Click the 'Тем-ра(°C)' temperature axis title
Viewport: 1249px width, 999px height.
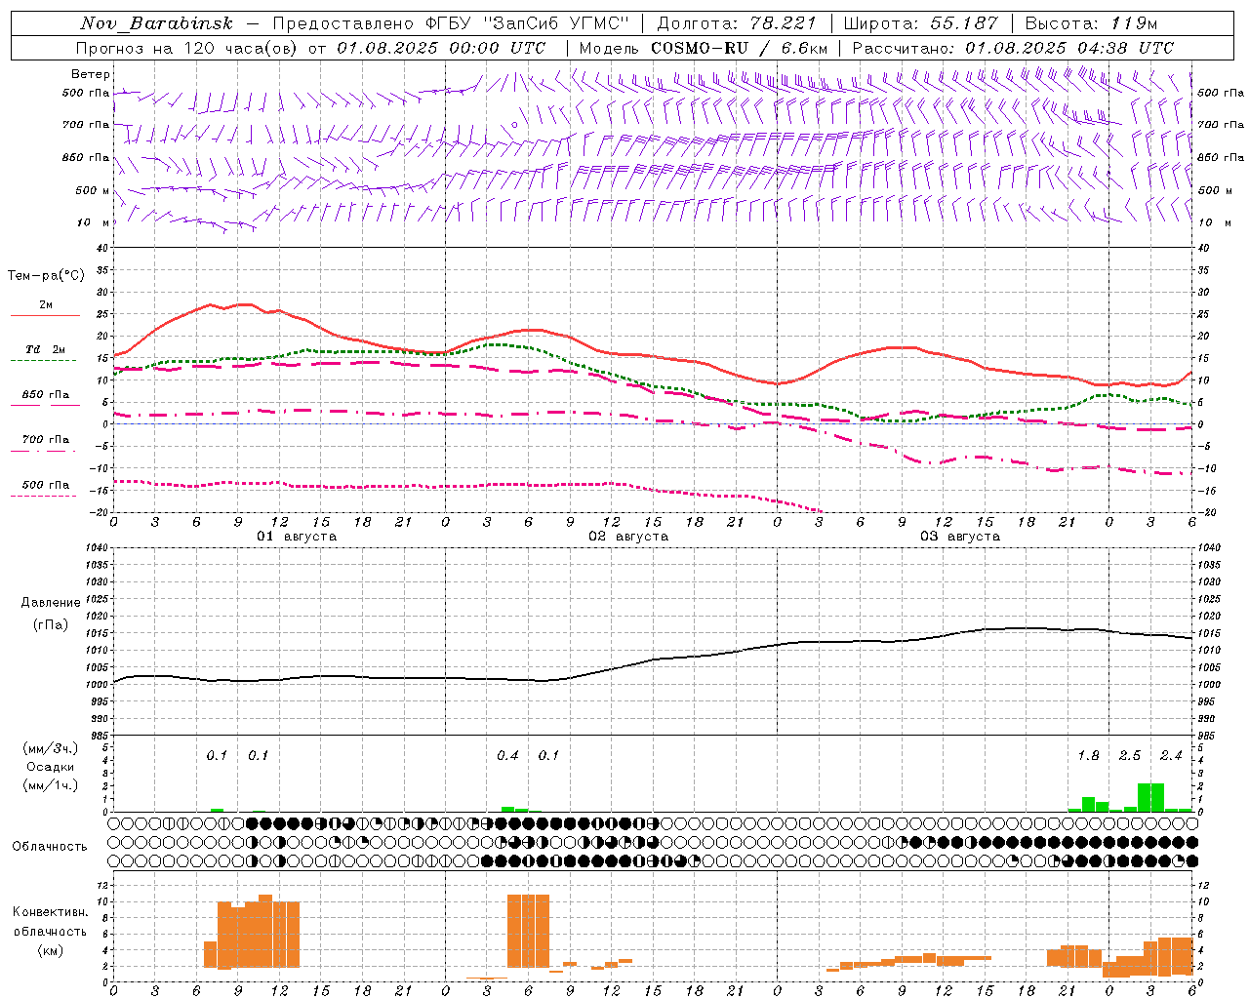point(46,276)
